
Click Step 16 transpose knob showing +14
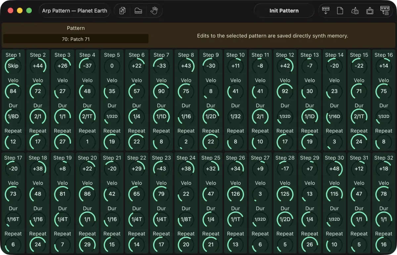tap(384, 66)
